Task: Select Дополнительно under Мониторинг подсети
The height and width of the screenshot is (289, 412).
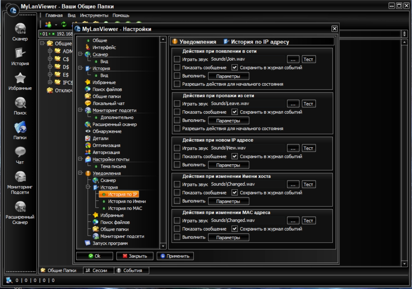Action: click(117, 117)
